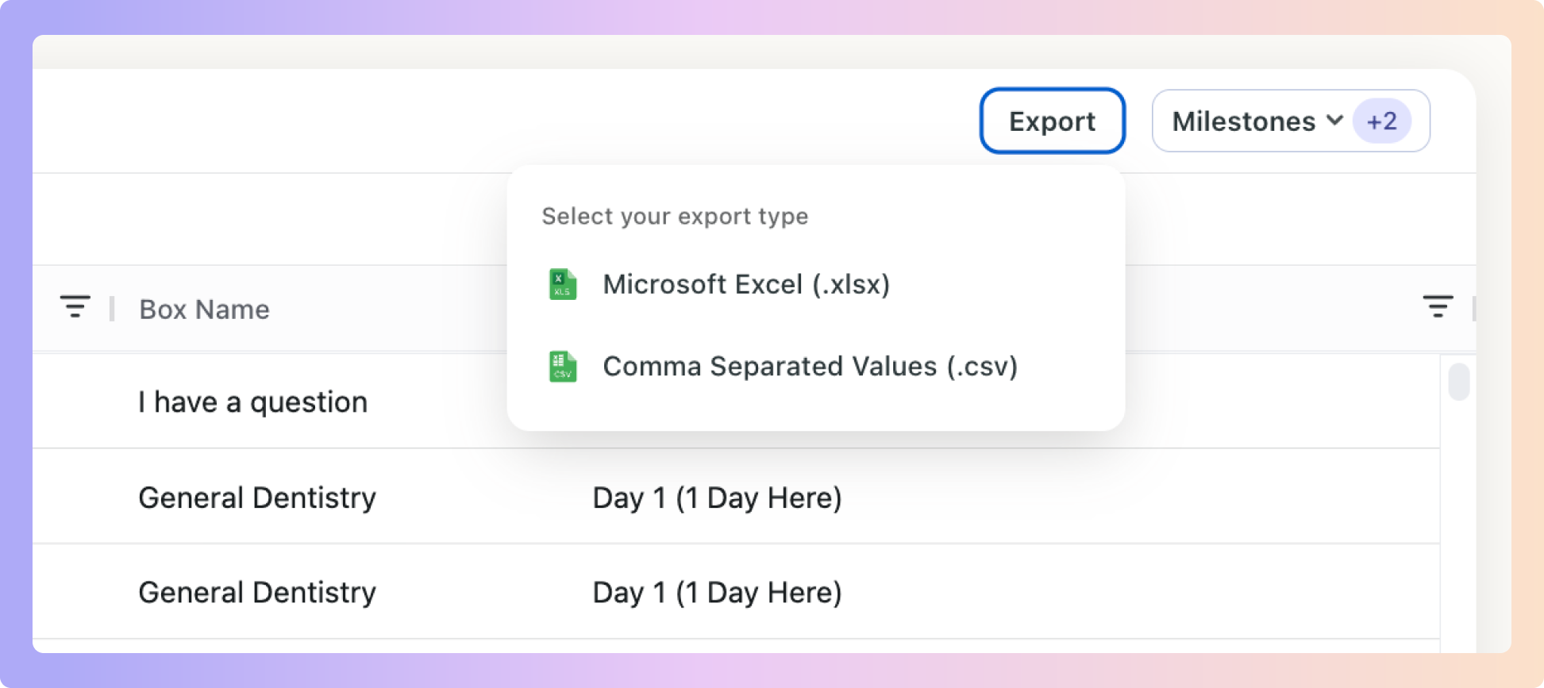Click the green Excel XLS file icon
Image resolution: width=1544 pixels, height=688 pixels.
(563, 284)
